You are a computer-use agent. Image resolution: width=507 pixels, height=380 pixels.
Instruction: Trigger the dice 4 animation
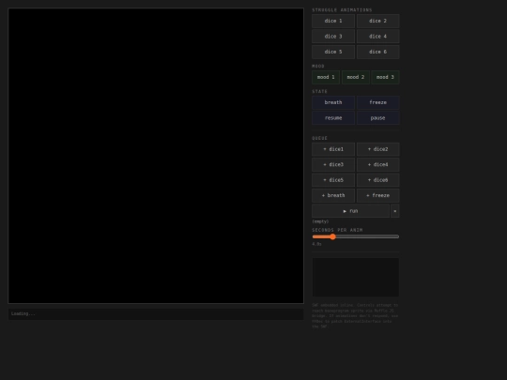click(x=377, y=37)
